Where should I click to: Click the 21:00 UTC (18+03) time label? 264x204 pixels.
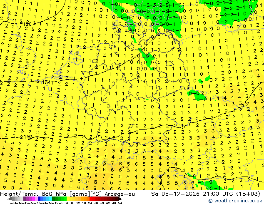(x=232, y=194)
